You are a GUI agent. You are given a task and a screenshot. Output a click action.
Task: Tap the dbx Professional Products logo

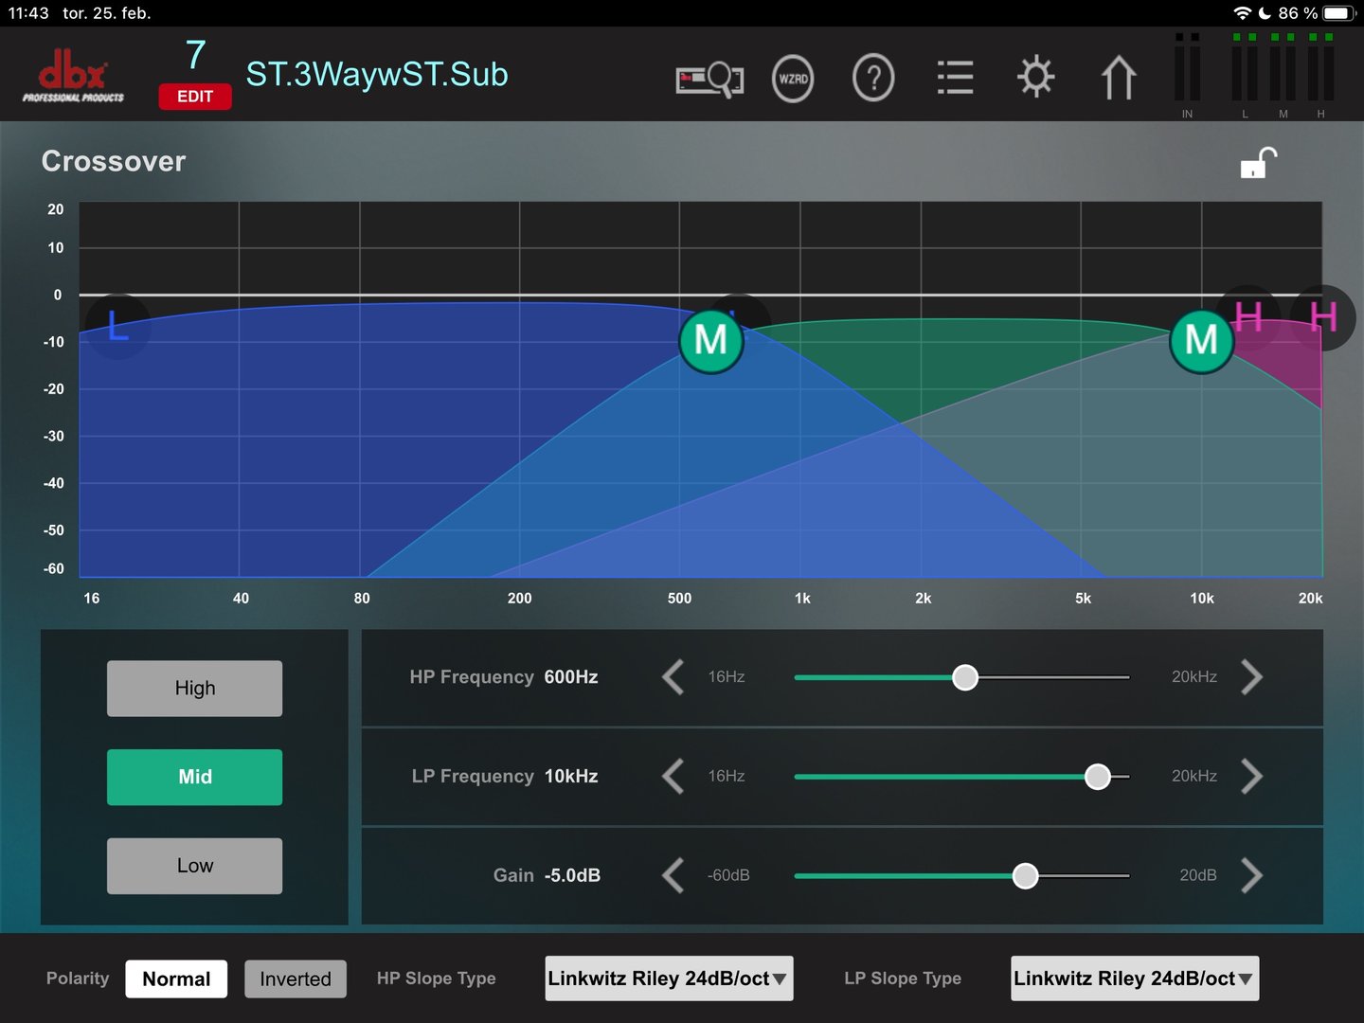(x=73, y=78)
